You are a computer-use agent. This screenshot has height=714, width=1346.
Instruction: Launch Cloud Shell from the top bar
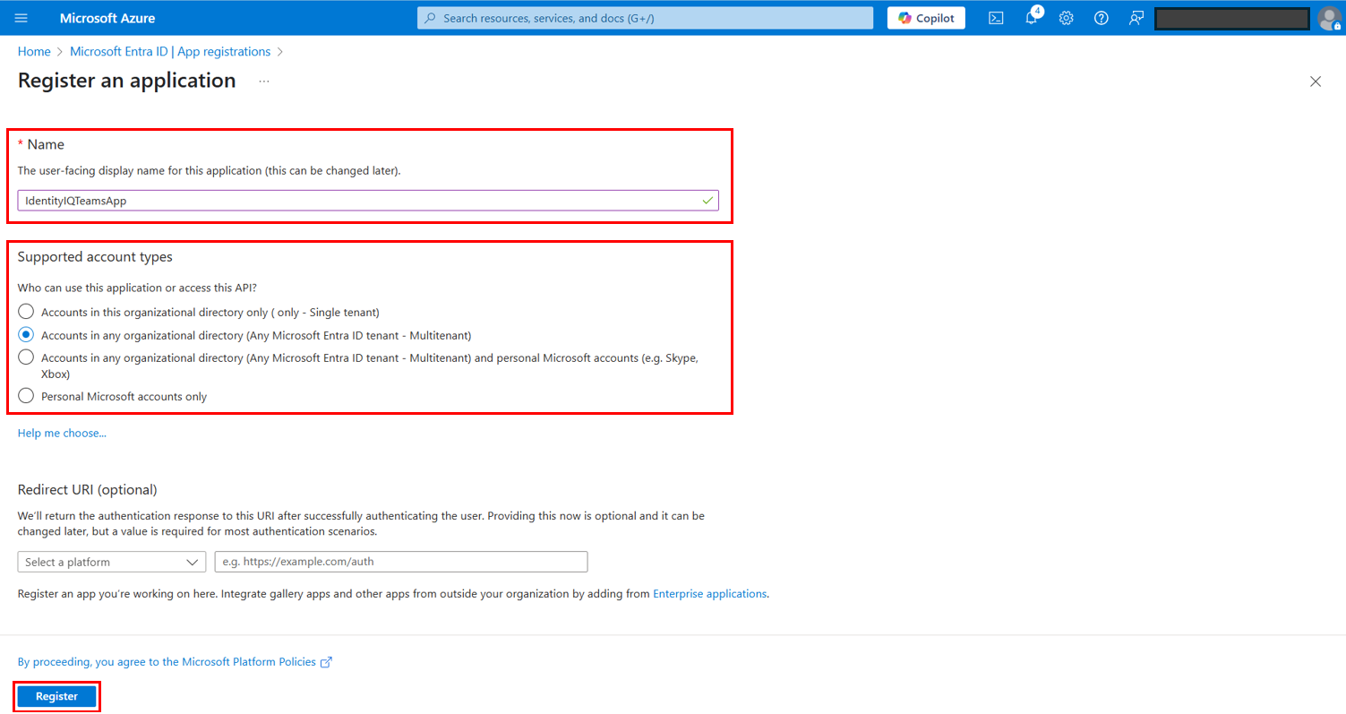pos(996,18)
